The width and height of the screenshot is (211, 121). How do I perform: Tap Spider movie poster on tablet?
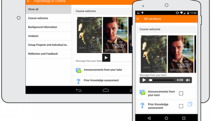point(89,35)
